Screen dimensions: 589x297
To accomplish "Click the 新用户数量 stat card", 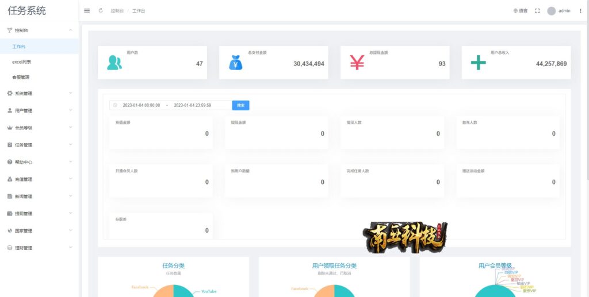I will click(277, 181).
